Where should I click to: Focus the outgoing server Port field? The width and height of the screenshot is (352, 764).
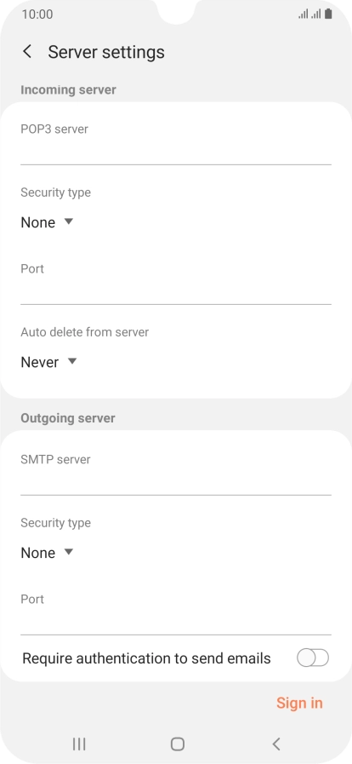pos(176,623)
